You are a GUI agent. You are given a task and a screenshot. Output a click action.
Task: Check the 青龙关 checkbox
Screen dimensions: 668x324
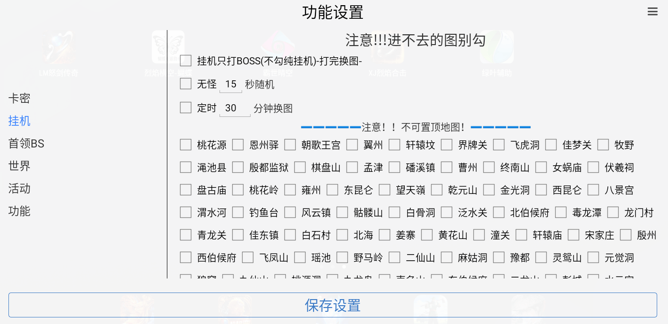186,235
